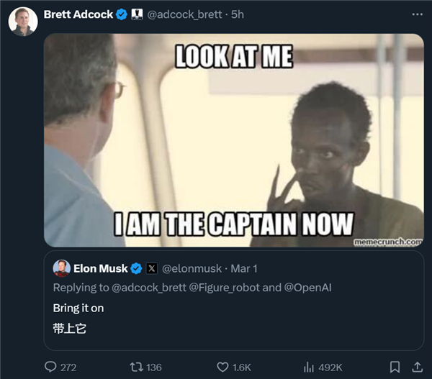View post analytics bar chart icon
The image size is (432, 379).
310,367
